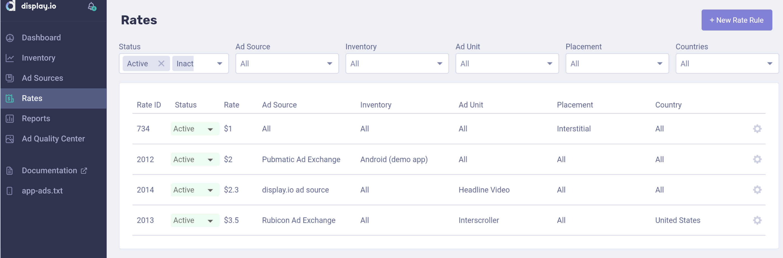Expand the Ad Source filter dropdown
The width and height of the screenshot is (783, 258).
coord(287,64)
